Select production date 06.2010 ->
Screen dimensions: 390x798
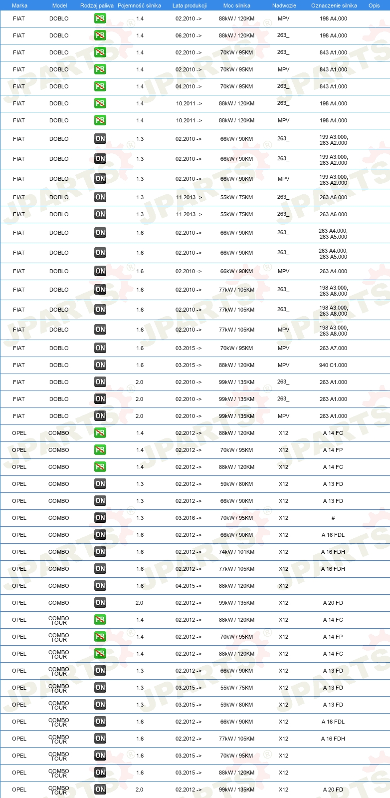point(189,35)
